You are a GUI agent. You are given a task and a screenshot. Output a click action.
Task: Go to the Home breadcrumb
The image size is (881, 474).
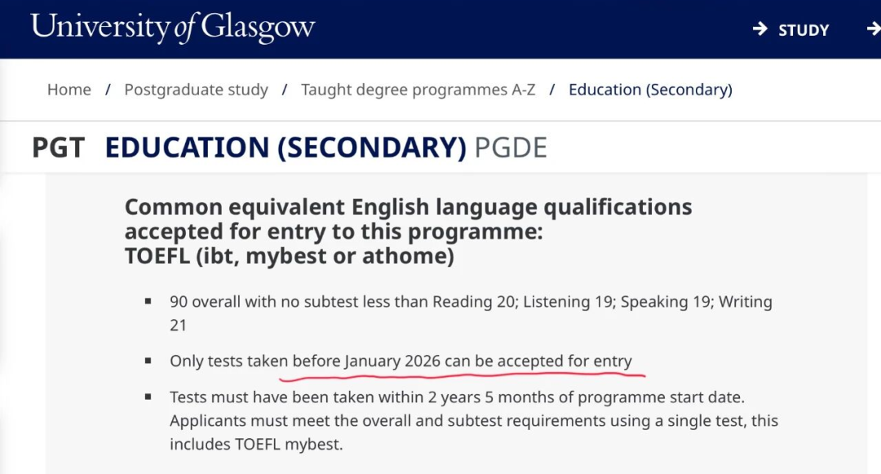(69, 90)
